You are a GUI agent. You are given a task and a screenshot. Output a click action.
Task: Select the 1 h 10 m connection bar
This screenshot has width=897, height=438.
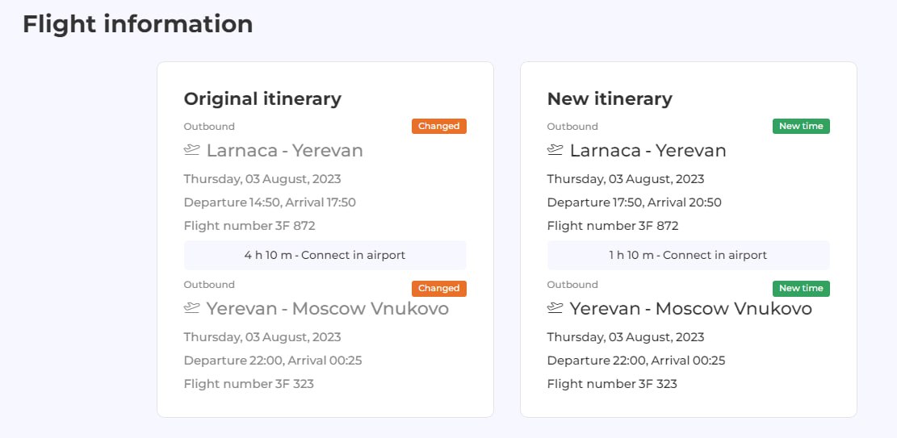point(688,255)
